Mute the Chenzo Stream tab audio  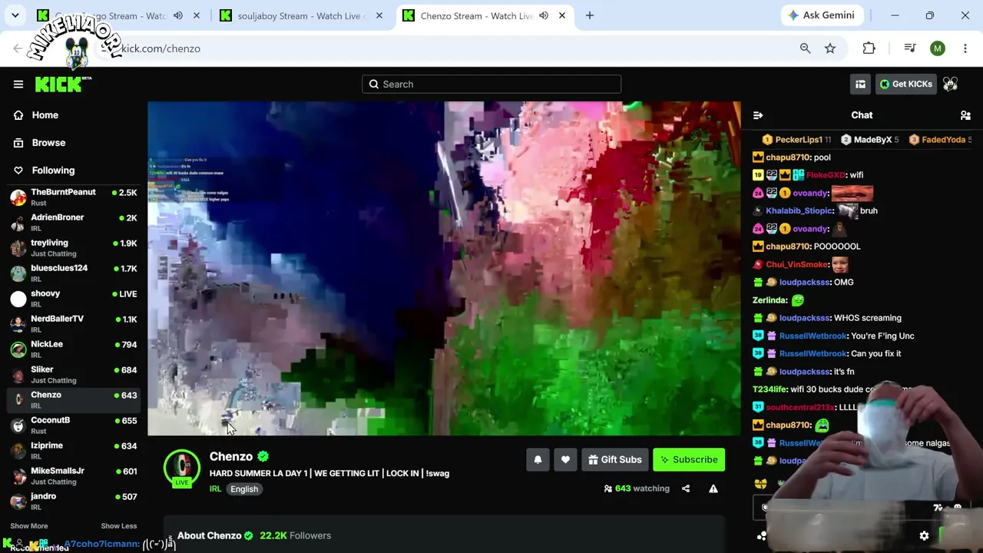[x=544, y=15]
